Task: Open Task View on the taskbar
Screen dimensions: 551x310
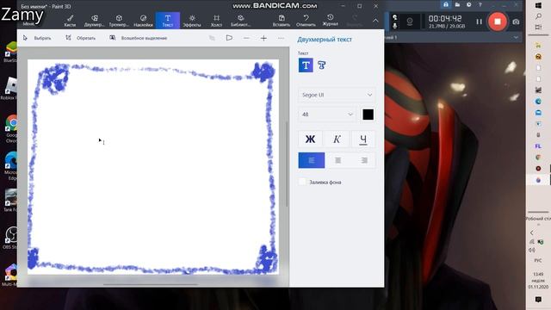Action: coord(538,27)
